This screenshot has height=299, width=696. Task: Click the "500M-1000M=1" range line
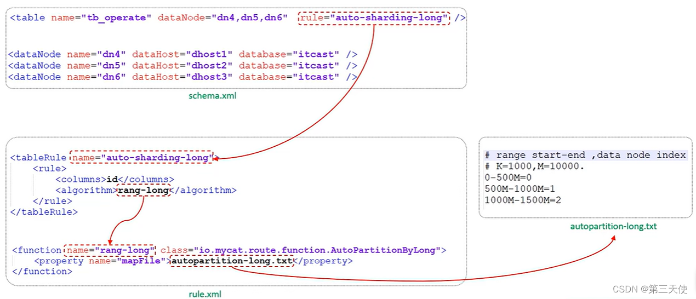click(x=520, y=189)
